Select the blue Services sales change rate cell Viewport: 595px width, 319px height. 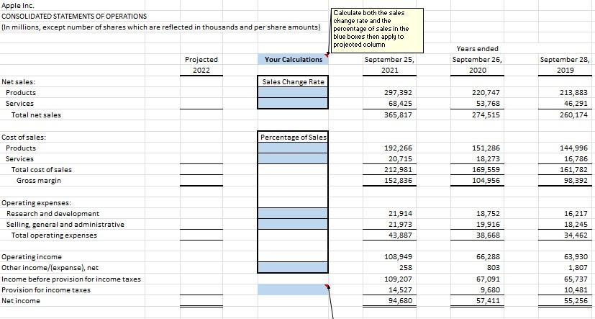[293, 103]
